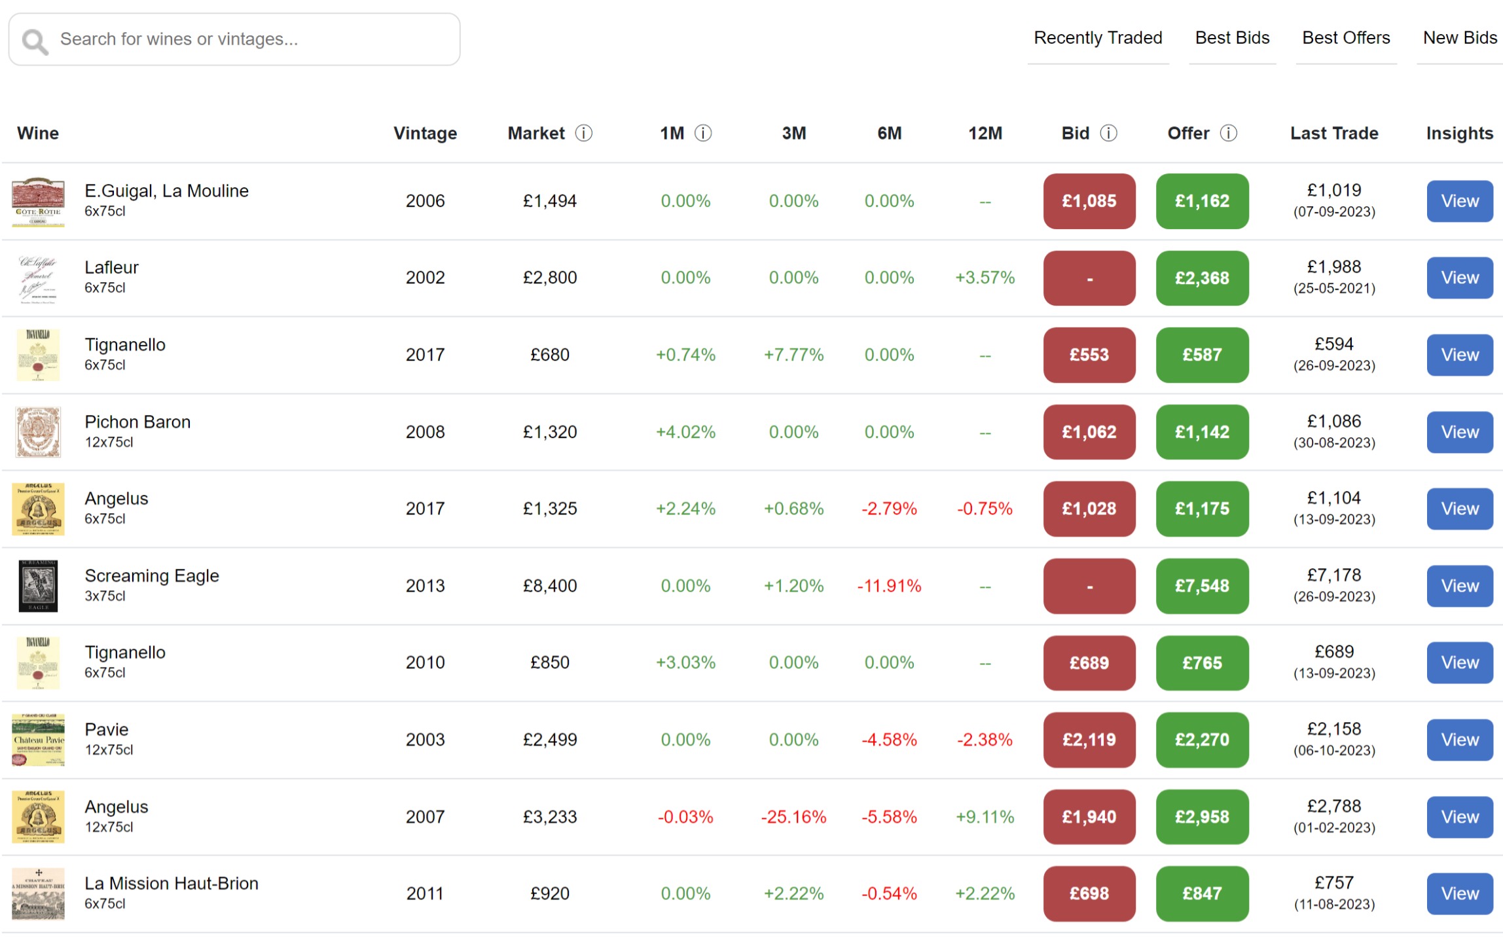The image size is (1503, 940).
Task: View insights for Screaming Eagle 2013
Action: tap(1459, 587)
